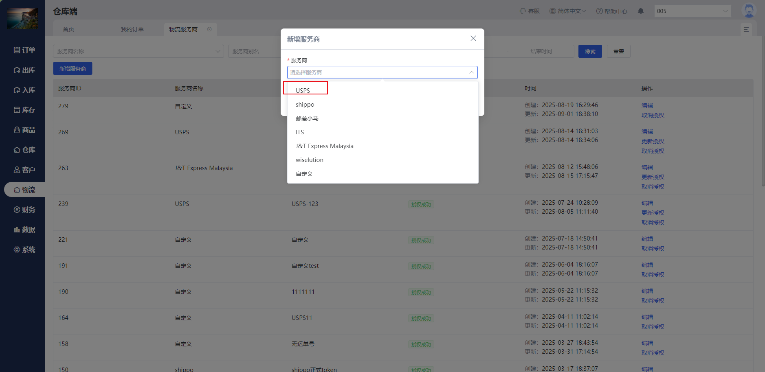Switch to the 我的订单 tab
Screen dimensions: 765x372
(x=132, y=29)
